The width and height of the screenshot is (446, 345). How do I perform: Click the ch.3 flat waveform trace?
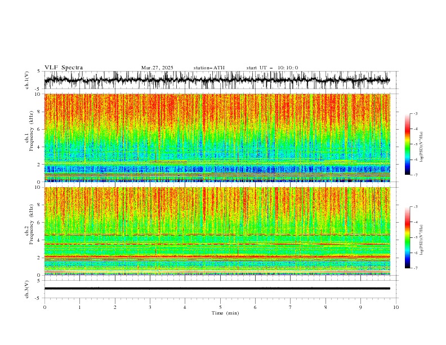[x=217, y=289]
